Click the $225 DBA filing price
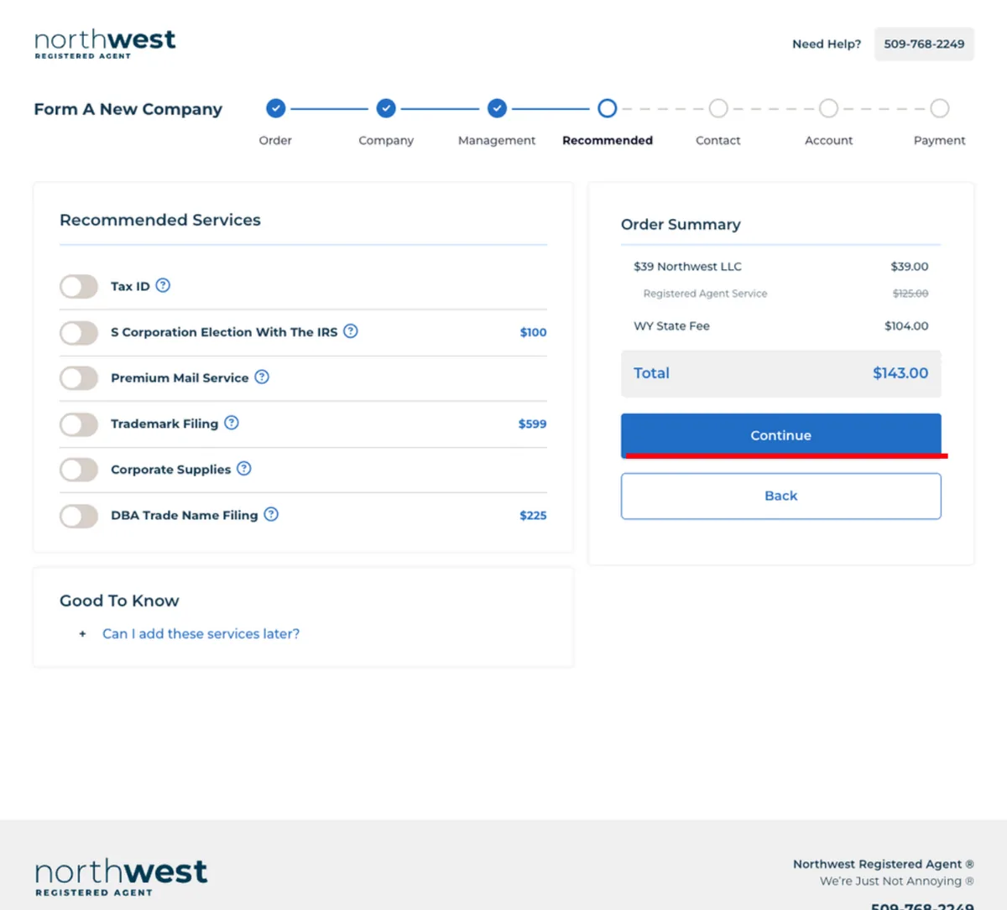Image resolution: width=1007 pixels, height=910 pixels. pos(533,515)
